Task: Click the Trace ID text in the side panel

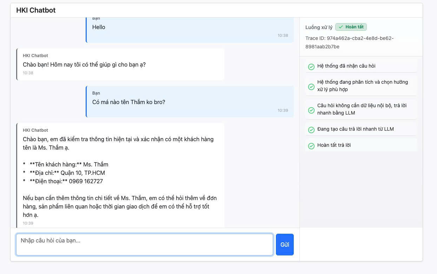Action: 349,42
